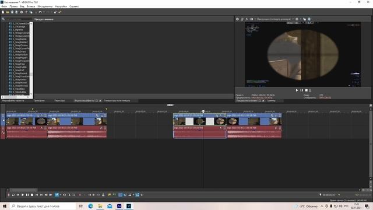Open video output FX in preview toolbar

click(x=247, y=19)
